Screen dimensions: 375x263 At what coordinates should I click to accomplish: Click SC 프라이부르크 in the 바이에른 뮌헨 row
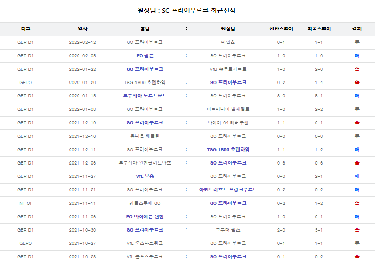(x=228, y=217)
